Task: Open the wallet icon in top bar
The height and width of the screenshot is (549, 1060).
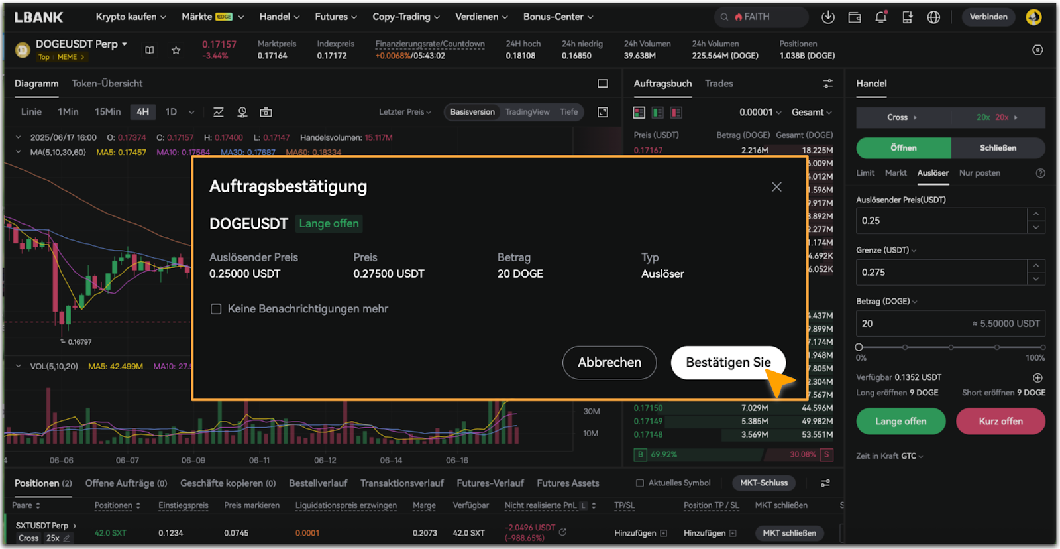Action: pyautogui.click(x=855, y=17)
